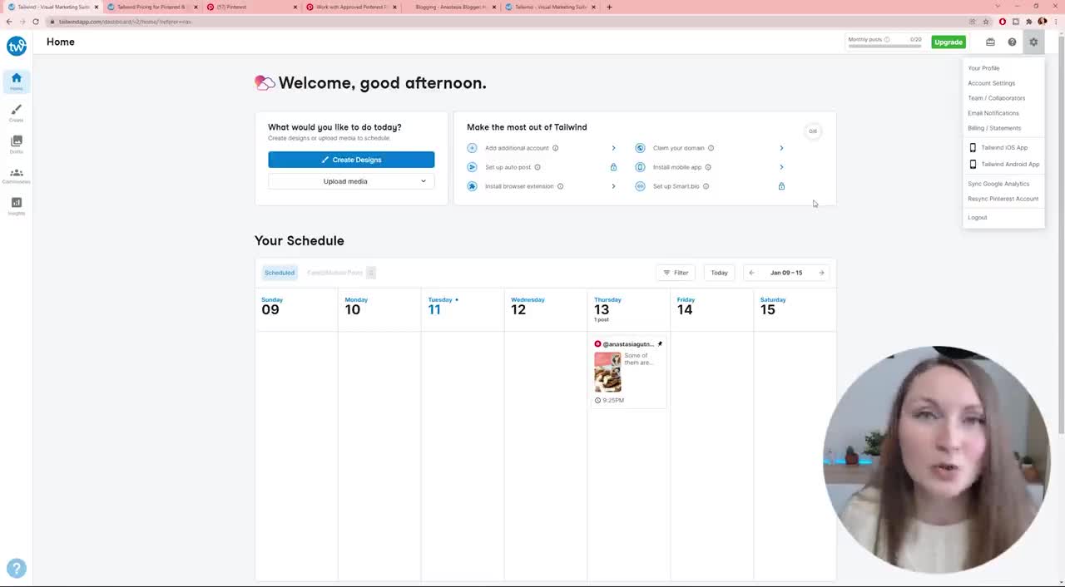Open the scheduled pin thumbnail on Thursday

[x=607, y=372]
